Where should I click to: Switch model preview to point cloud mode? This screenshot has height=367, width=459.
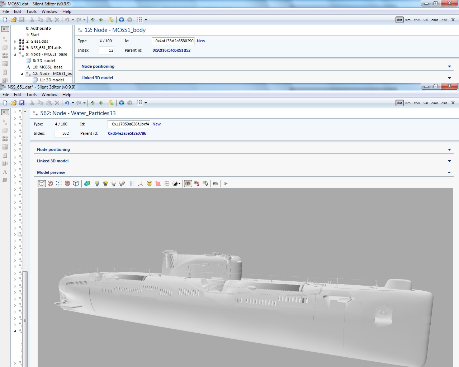click(x=59, y=183)
